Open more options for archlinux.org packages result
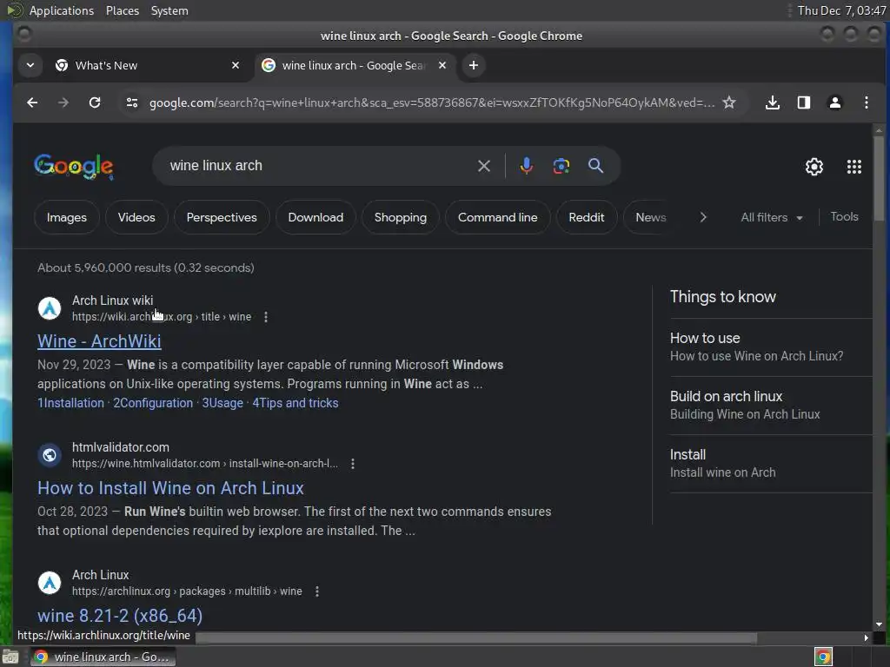Viewport: 890px width, 667px height. (316, 591)
